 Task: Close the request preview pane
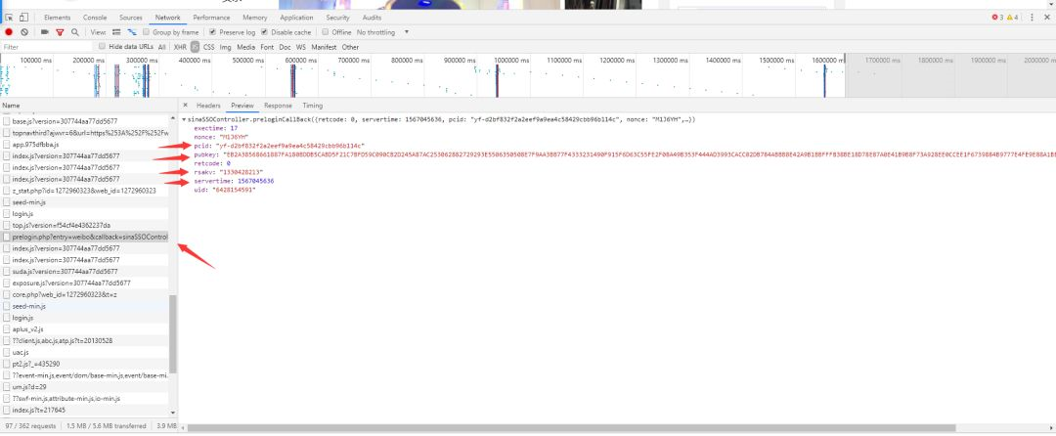(185, 106)
